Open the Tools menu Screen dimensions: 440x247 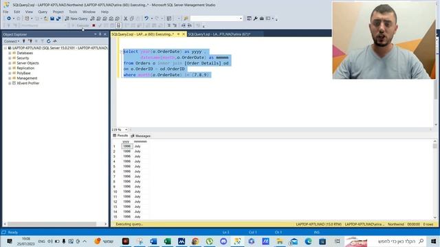[x=73, y=12]
